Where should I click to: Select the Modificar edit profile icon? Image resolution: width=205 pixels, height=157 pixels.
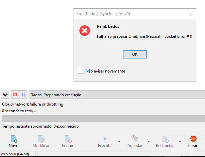tap(41, 139)
